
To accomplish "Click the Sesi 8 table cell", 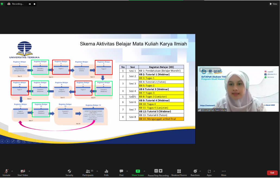I will coord(132,117).
